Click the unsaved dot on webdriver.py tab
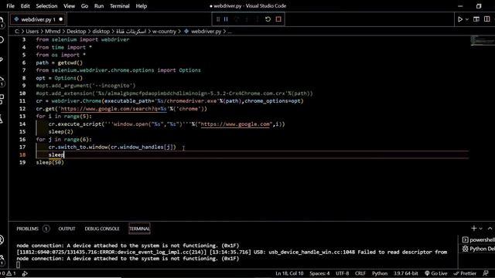This screenshot has height=278, width=495. [61, 19]
